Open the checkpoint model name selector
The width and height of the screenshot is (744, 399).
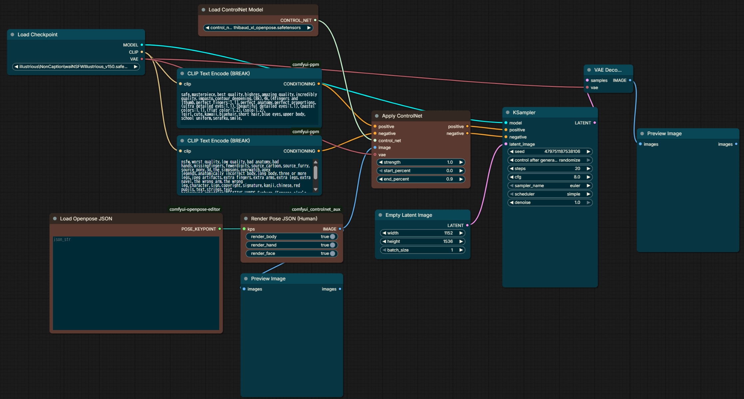tap(76, 67)
